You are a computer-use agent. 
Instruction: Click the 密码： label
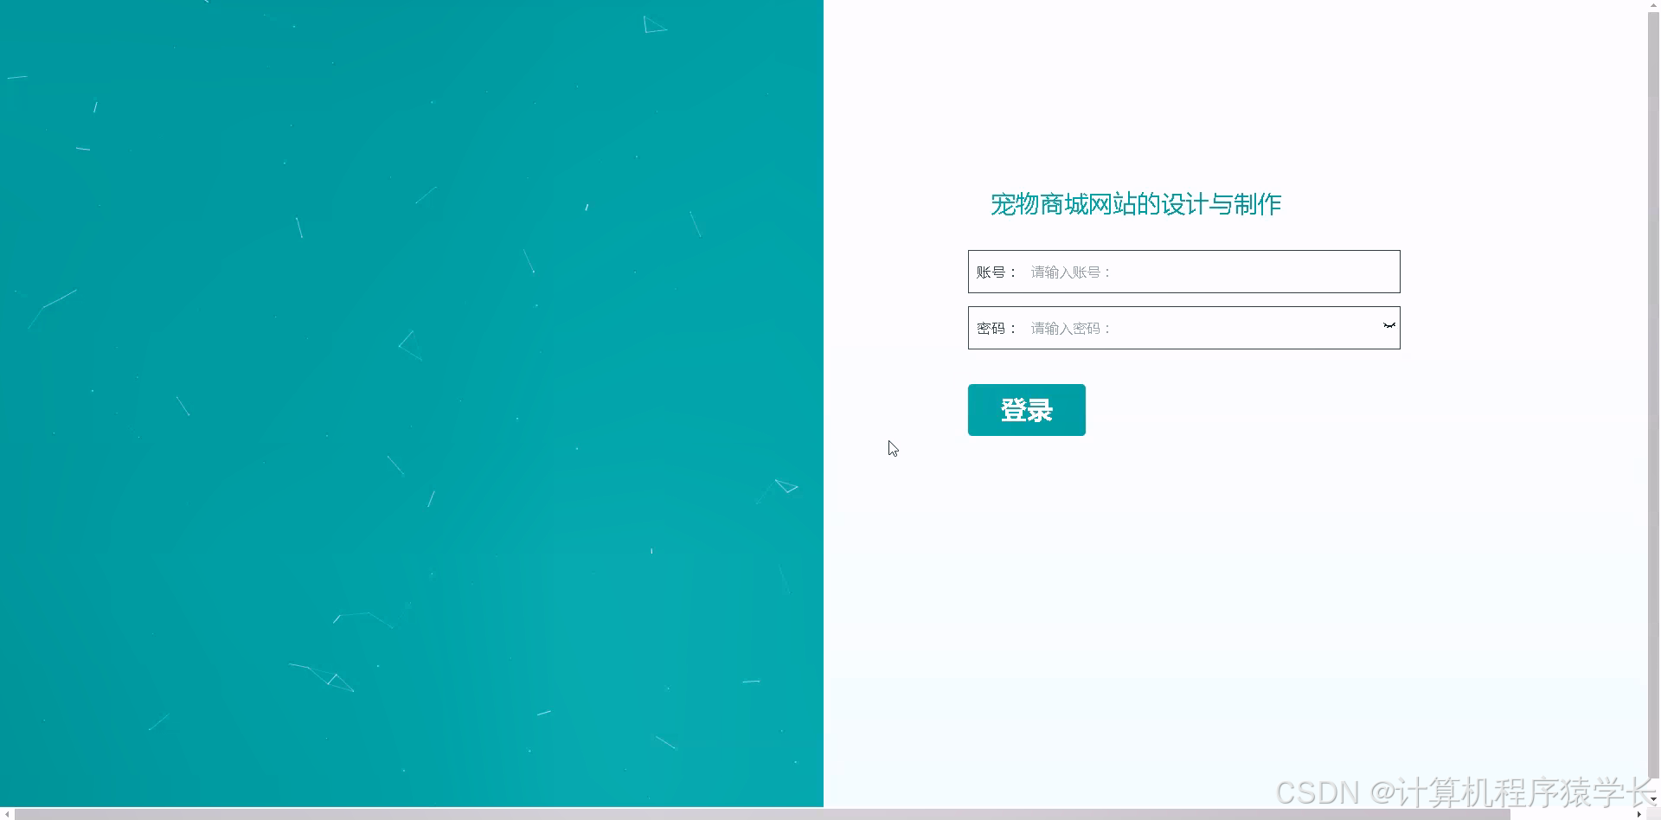pos(997,329)
